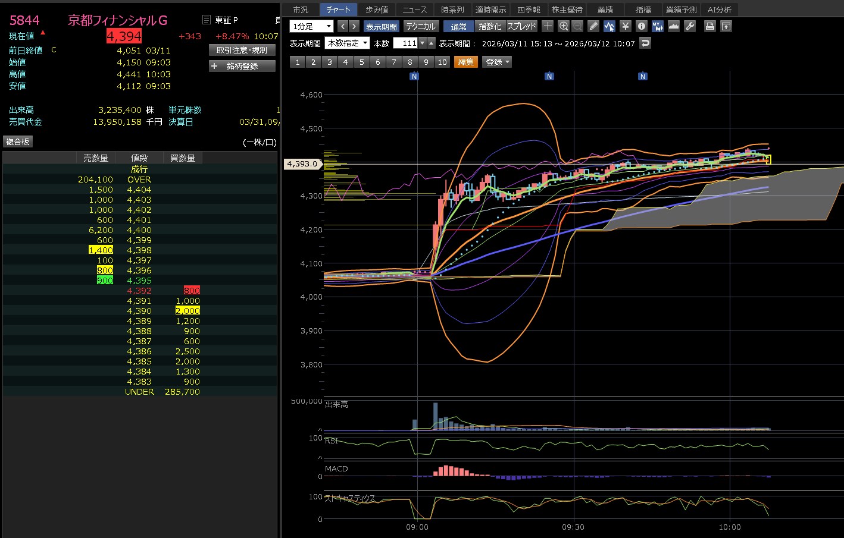Open the 四季報 tab
Screen dimensions: 844x538
coord(529,10)
